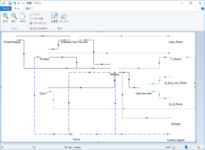Open full screen view icon
Screen dimensions: 205x150
click(54, 16)
